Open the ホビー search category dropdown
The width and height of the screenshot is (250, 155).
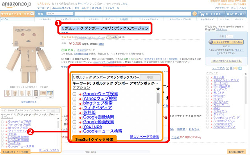pyautogui.click(x=60, y=14)
